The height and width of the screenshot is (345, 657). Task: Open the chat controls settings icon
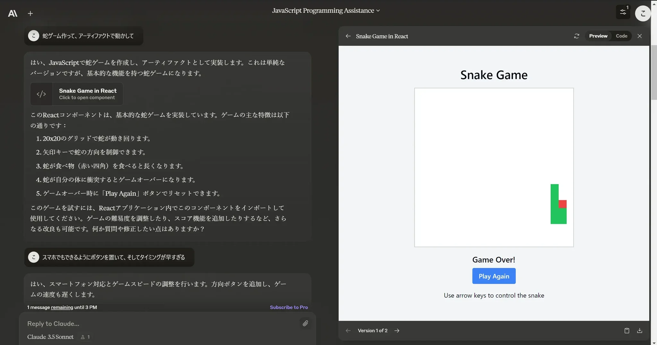click(x=623, y=12)
